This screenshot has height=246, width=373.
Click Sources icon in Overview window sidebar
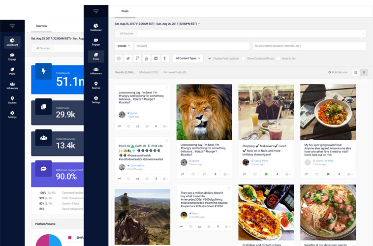(x=12, y=98)
